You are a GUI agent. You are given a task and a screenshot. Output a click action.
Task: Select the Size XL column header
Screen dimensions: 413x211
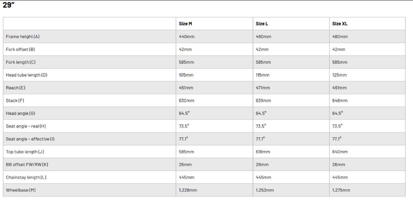coord(339,24)
